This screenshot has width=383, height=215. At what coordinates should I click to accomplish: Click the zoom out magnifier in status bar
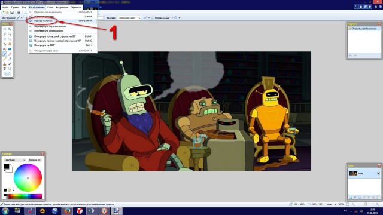coord(354,204)
